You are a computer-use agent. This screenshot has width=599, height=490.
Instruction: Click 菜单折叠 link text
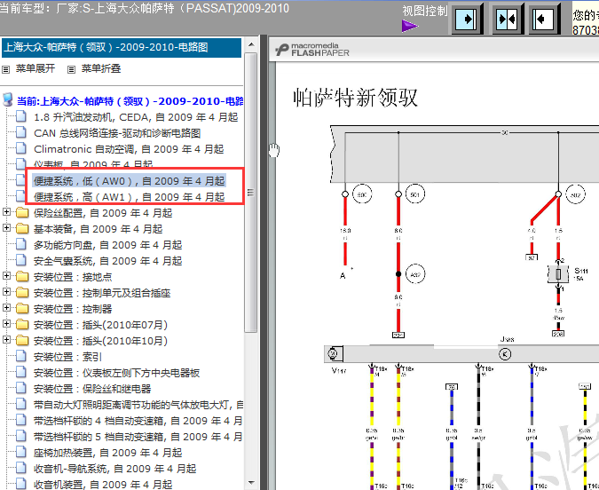click(x=101, y=69)
